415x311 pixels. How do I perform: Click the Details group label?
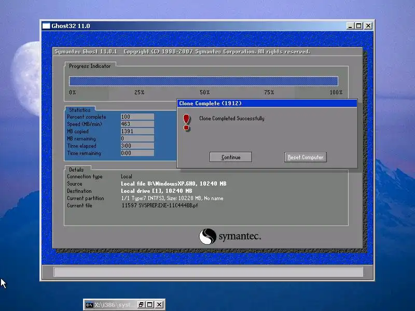click(x=76, y=169)
